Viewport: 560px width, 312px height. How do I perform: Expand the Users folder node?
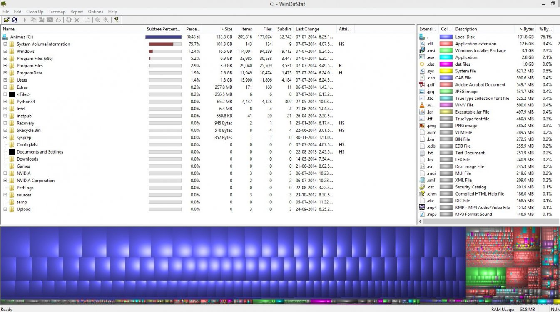click(x=5, y=80)
